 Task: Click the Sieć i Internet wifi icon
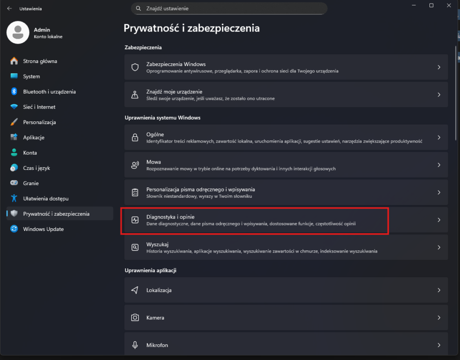pos(14,107)
